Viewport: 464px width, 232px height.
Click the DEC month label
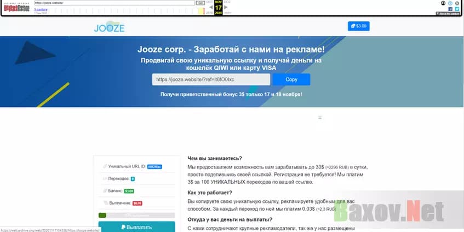point(227,2)
